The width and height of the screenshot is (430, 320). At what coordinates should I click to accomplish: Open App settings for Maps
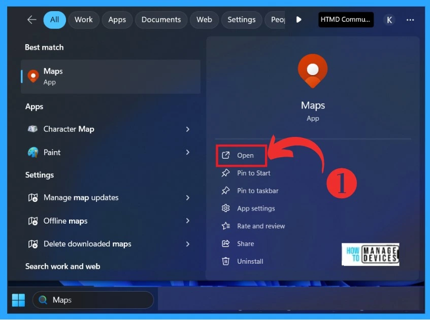(256, 208)
